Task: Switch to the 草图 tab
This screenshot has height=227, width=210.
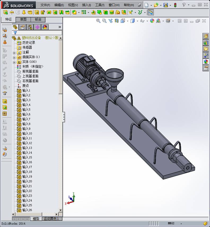Action: pos(23,19)
